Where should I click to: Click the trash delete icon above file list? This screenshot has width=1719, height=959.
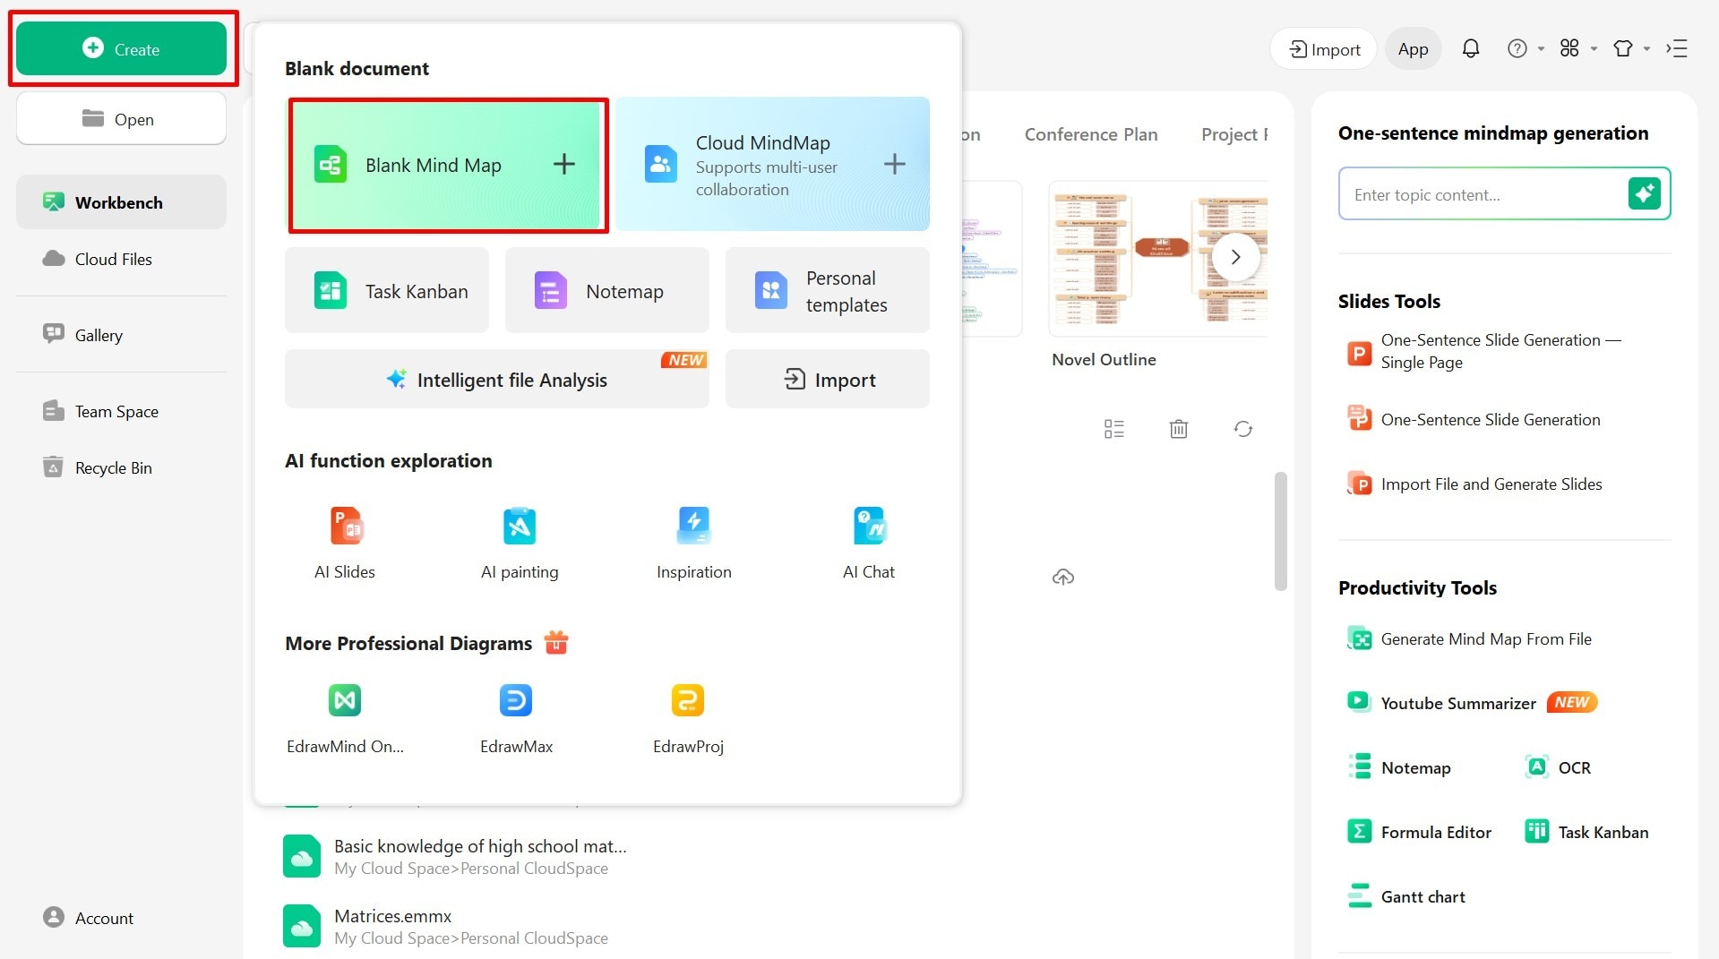(1179, 429)
